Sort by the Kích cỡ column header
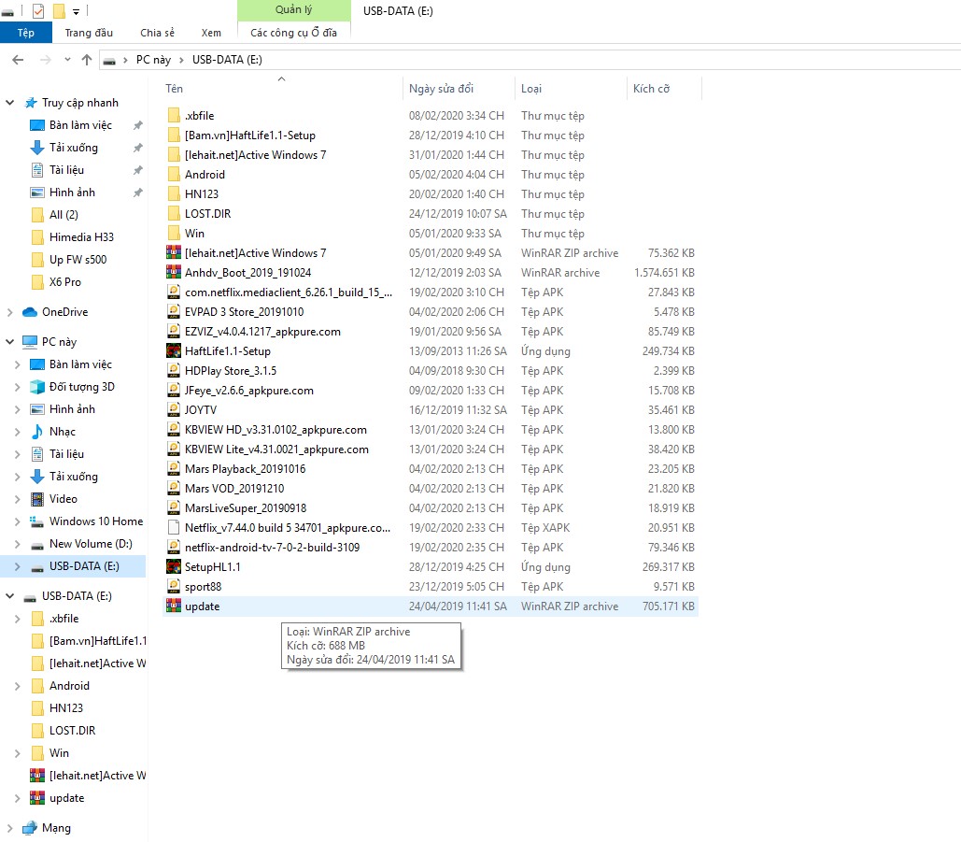 pos(652,88)
